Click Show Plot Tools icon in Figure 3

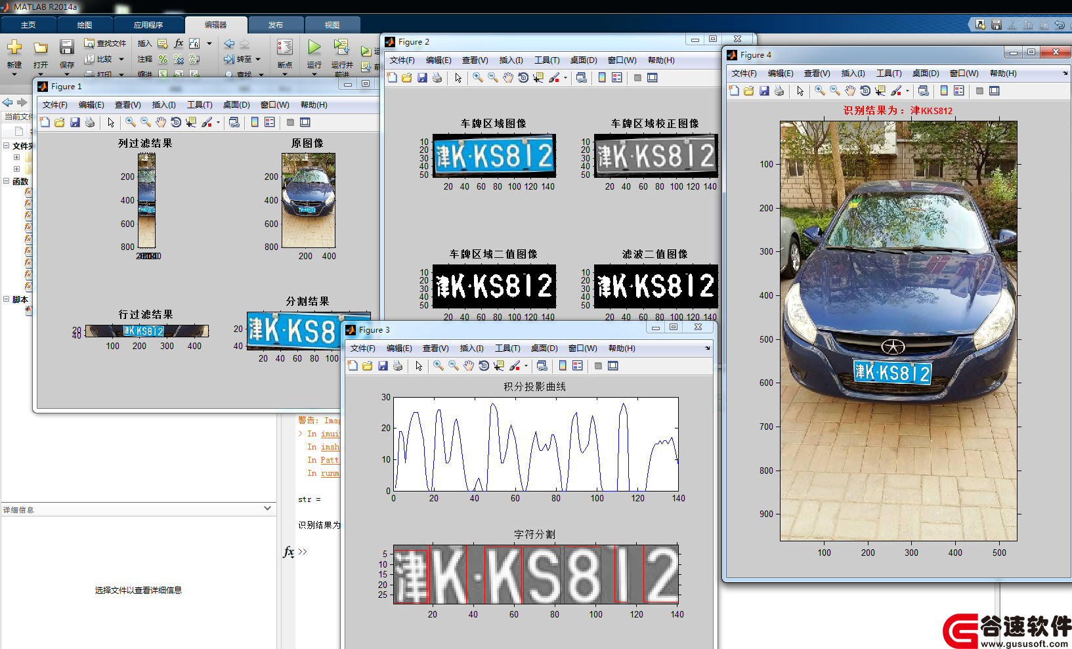click(613, 366)
